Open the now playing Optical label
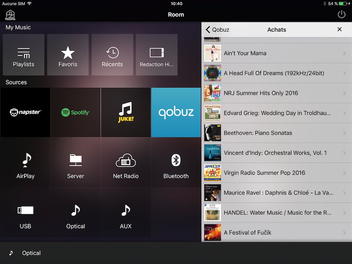This screenshot has height=264, width=352. pos(32,253)
